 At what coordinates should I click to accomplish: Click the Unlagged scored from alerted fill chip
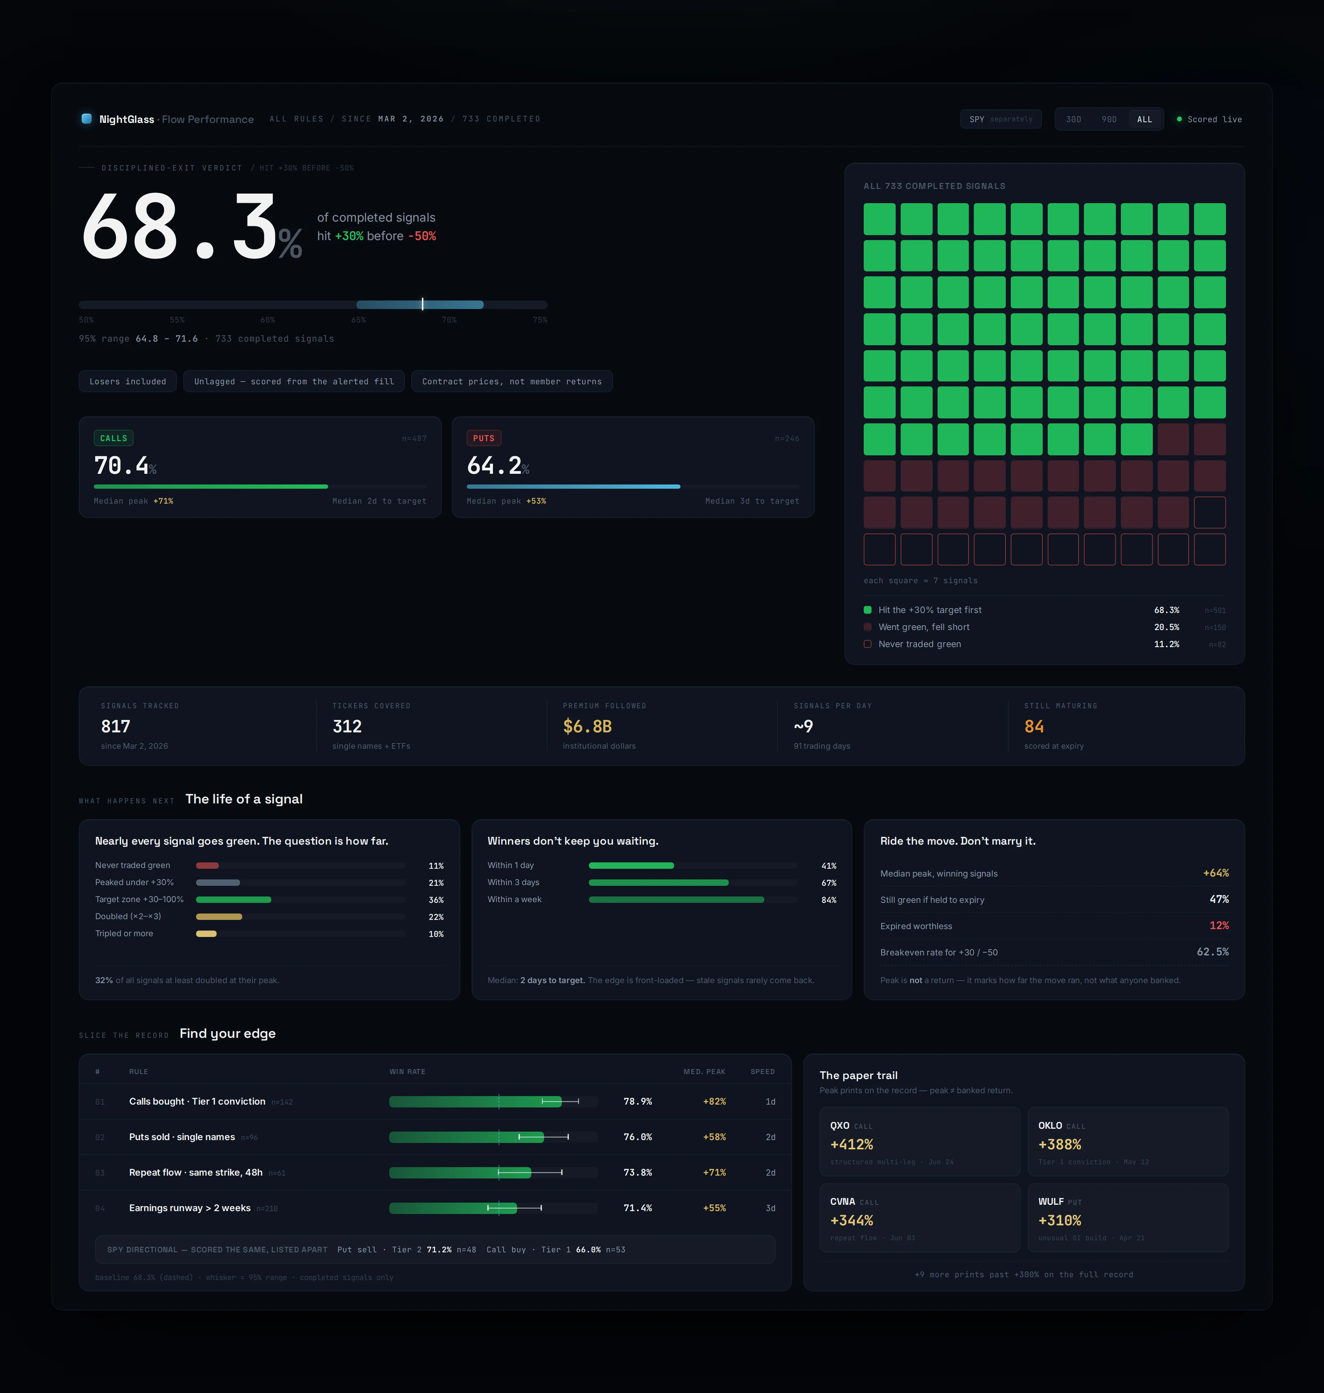(294, 381)
